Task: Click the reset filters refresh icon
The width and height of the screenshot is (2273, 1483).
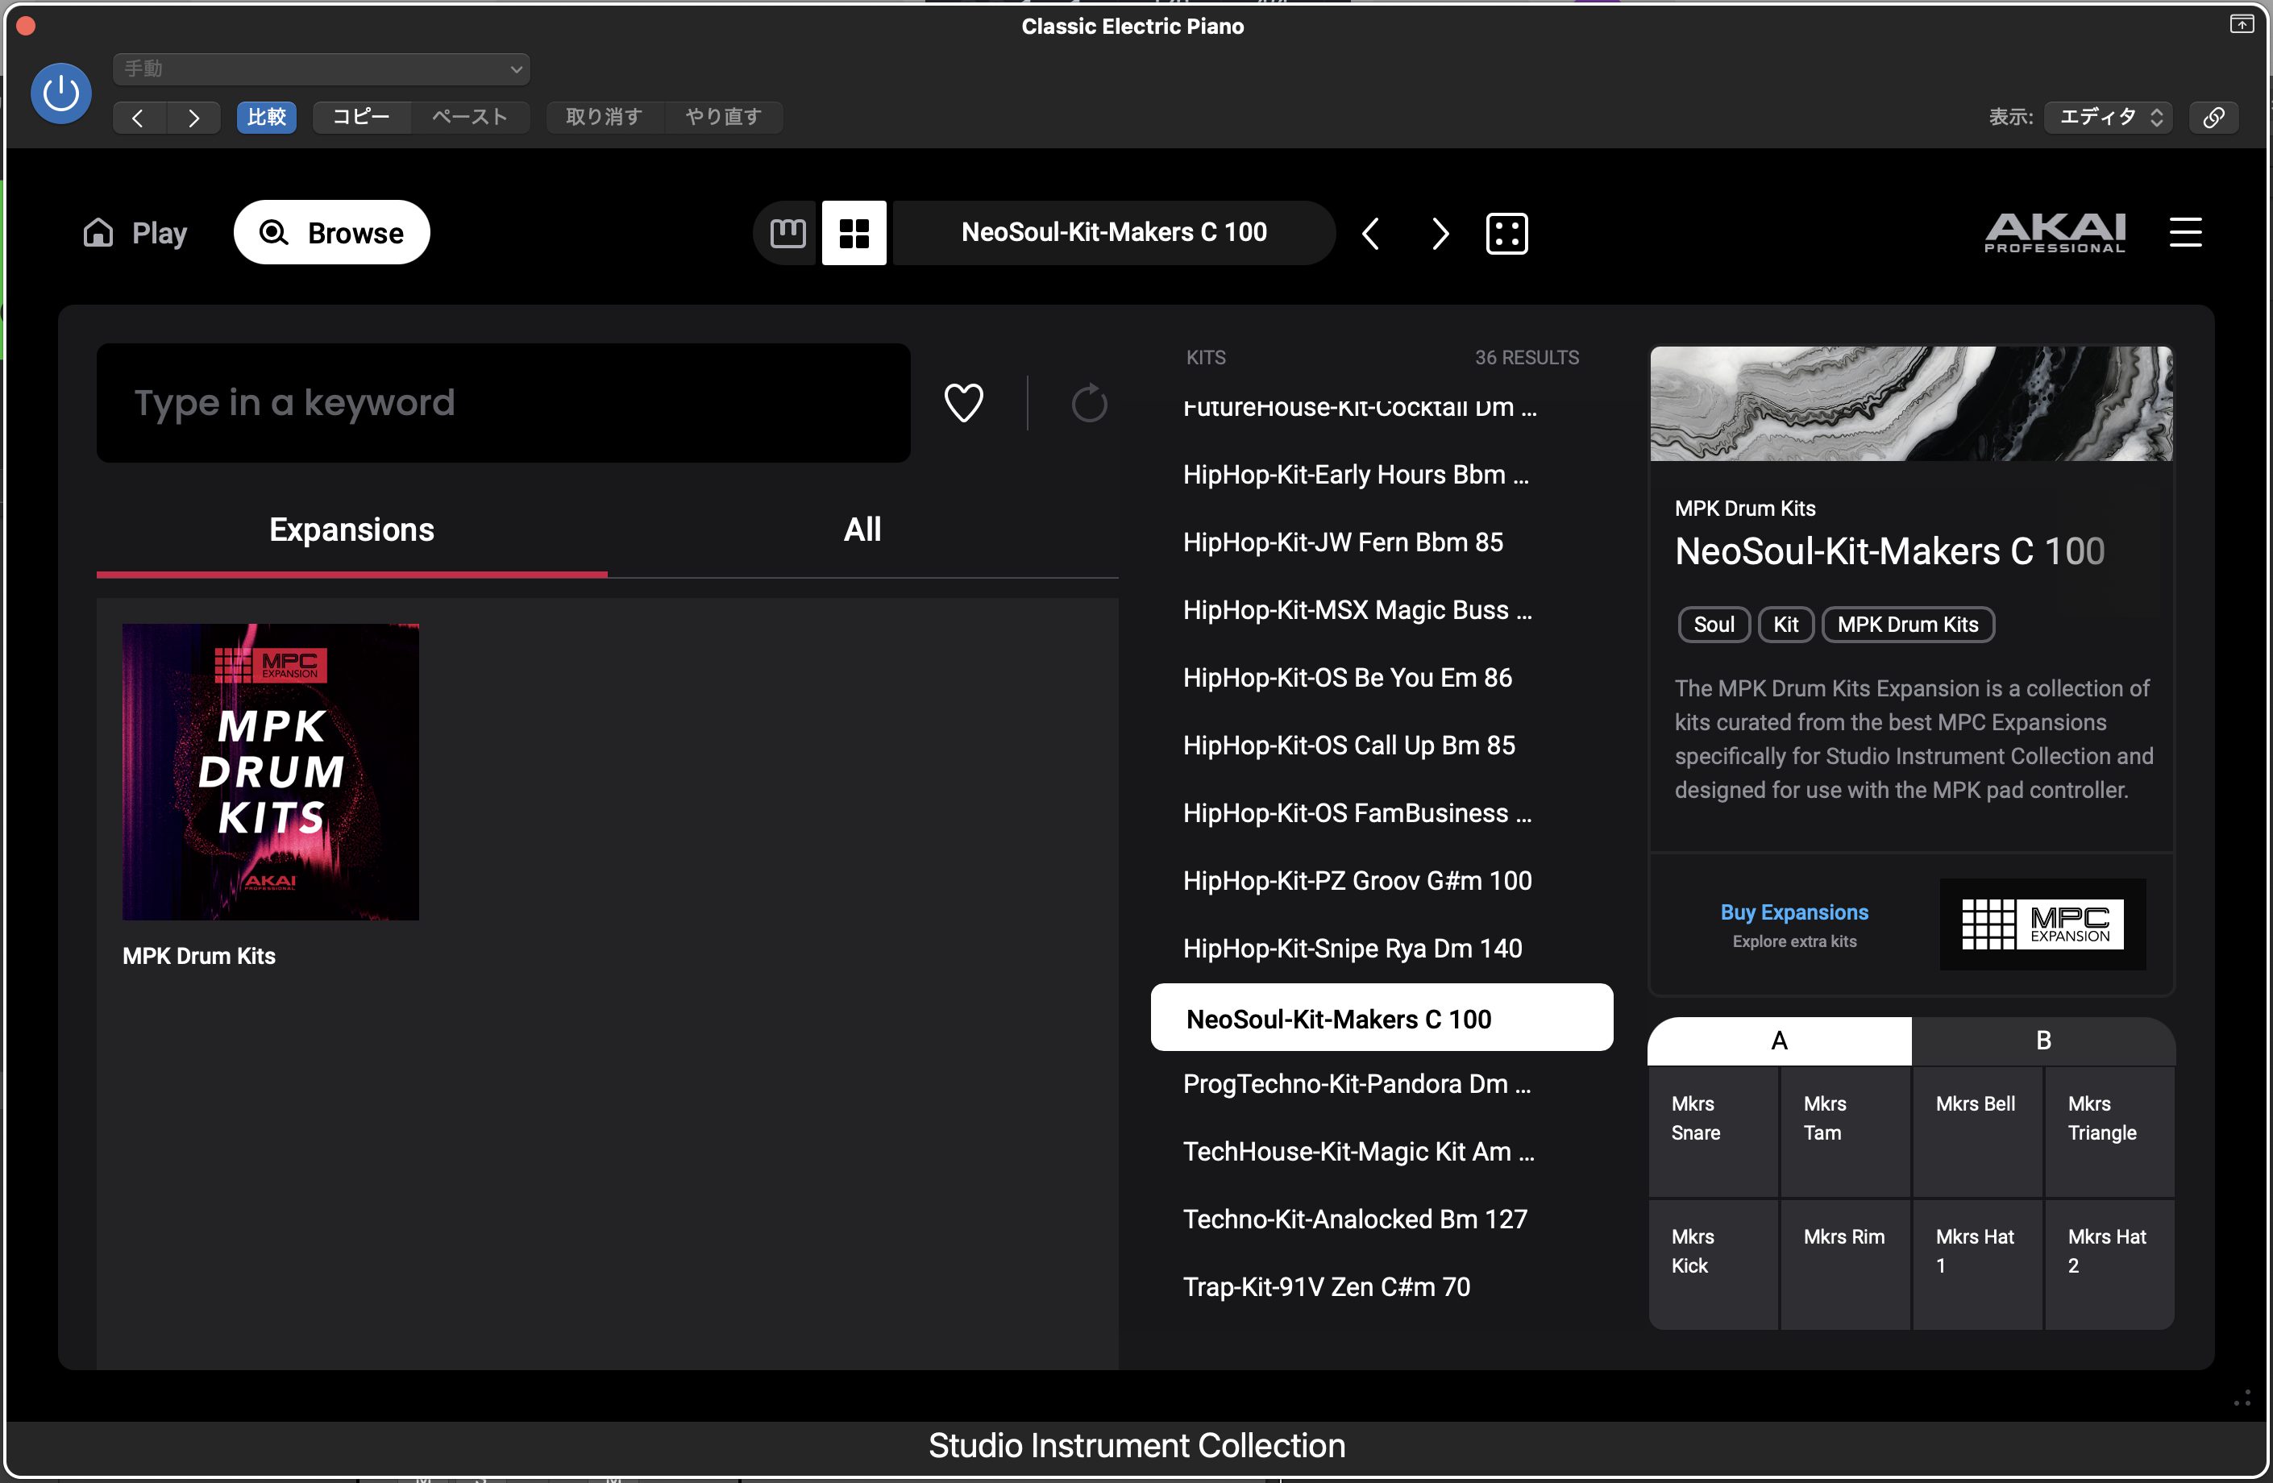Action: (1088, 403)
